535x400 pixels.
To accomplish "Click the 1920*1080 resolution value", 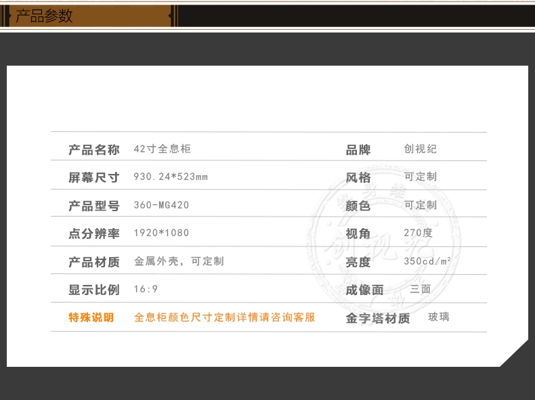I will coord(161,233).
